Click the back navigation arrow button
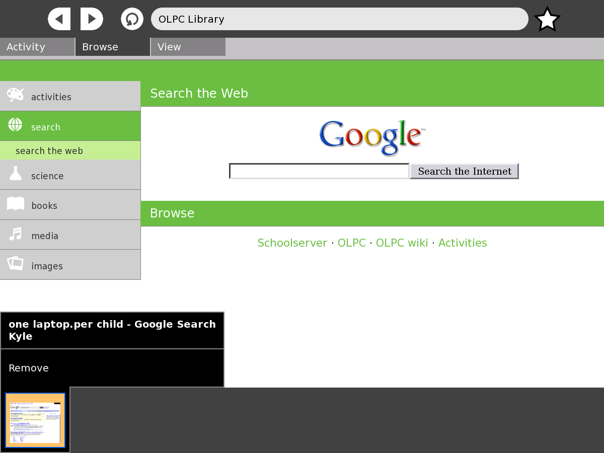Viewport: 604px width, 453px height. tap(59, 19)
